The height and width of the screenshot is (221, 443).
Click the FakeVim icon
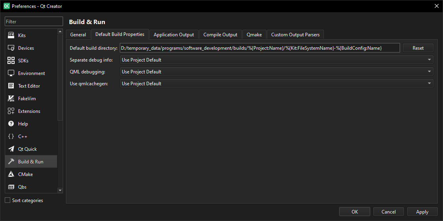[11, 99]
